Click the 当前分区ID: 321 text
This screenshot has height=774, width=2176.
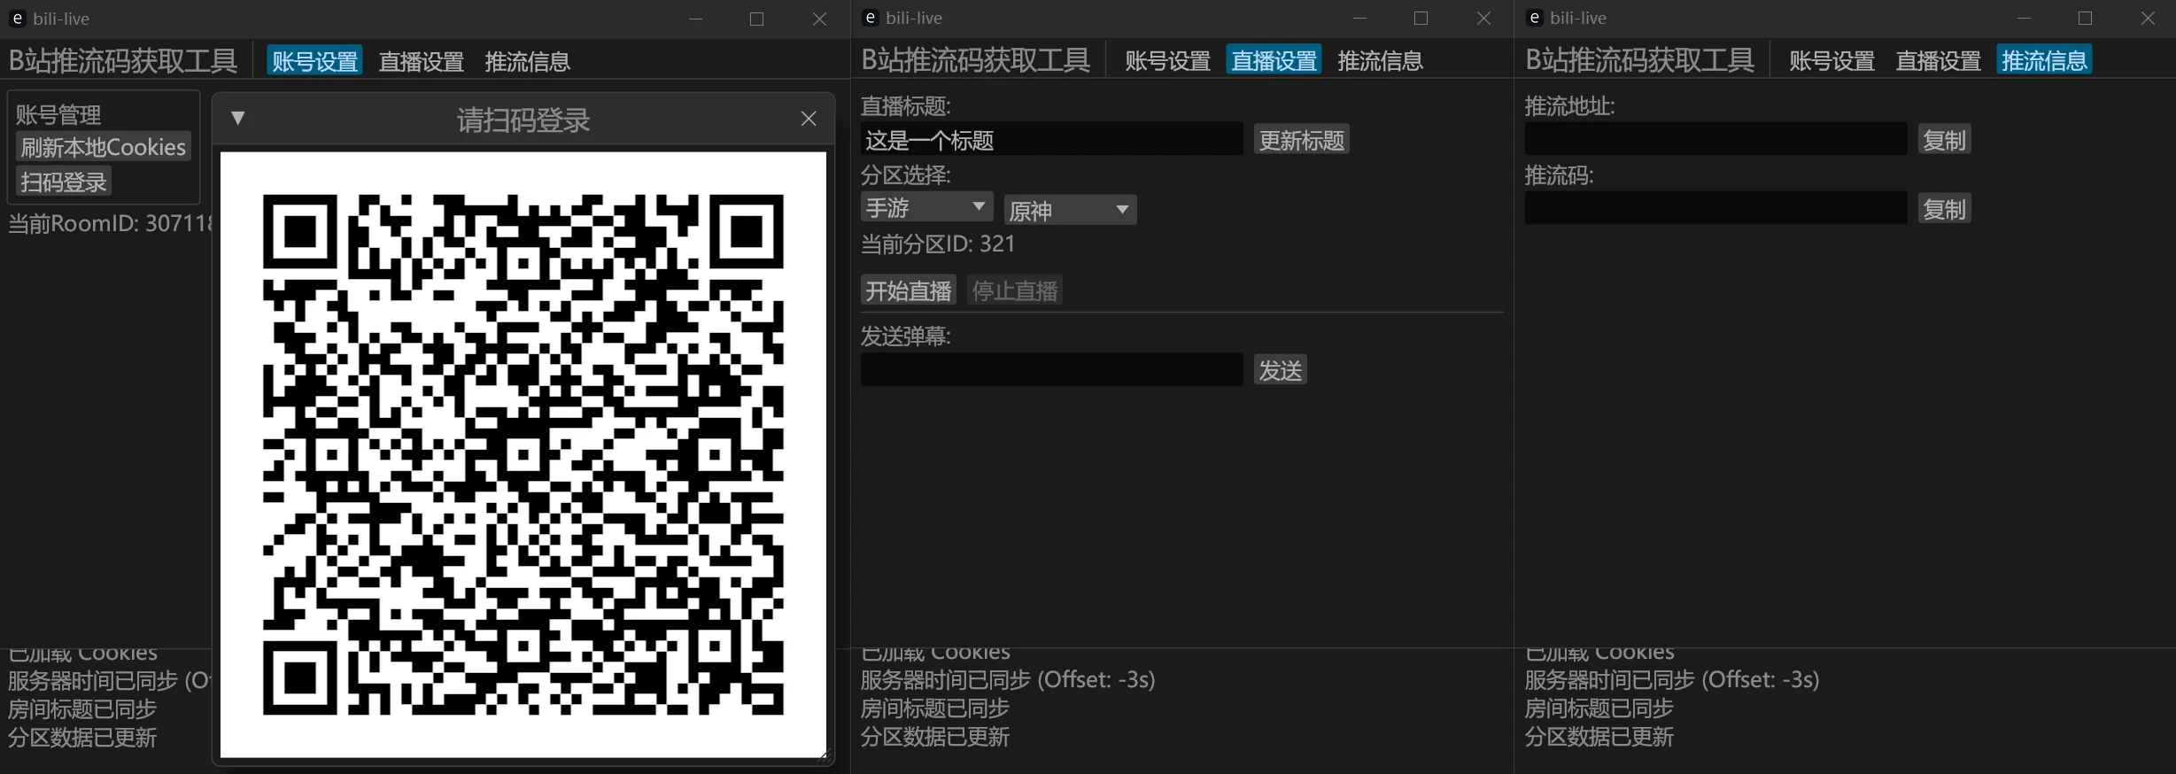point(938,244)
